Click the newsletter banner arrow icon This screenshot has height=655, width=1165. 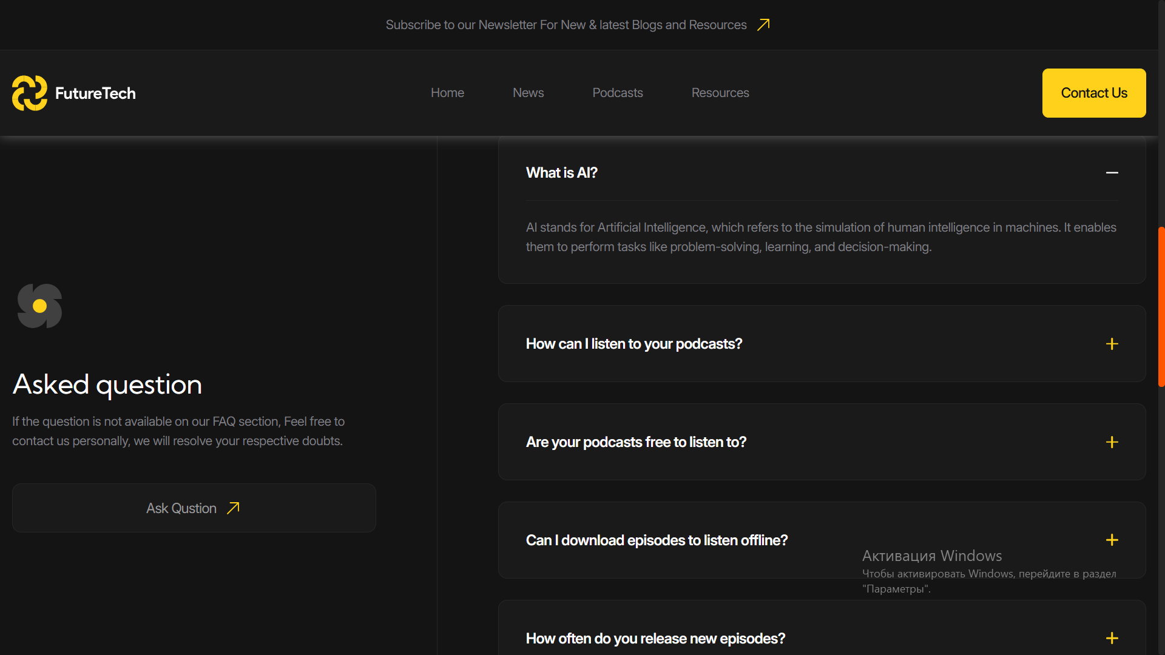[763, 25]
